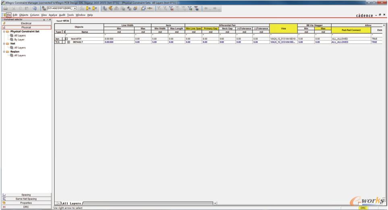Click second yellow bookmark icon in toolbar
This screenshot has width=388, height=210.
tap(95, 8)
